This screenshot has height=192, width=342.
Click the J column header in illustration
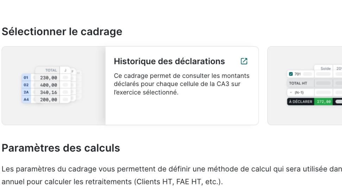[x=65, y=70]
